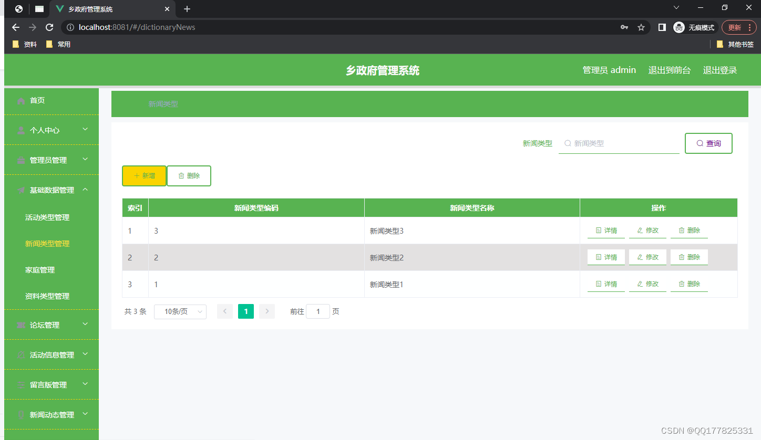Toggle the browser side panel icon

(662, 27)
